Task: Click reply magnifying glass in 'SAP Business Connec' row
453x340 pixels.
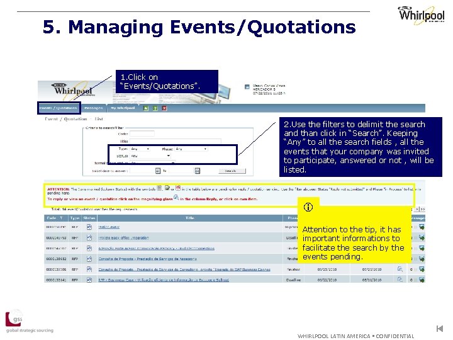Action: 400,269
